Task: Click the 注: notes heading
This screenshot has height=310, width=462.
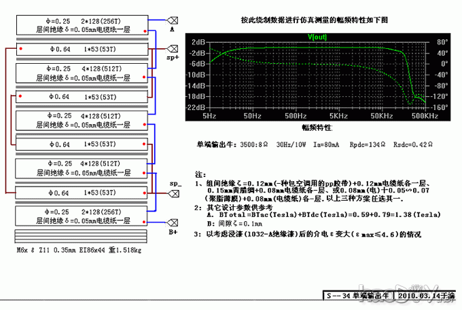Action: [200, 174]
